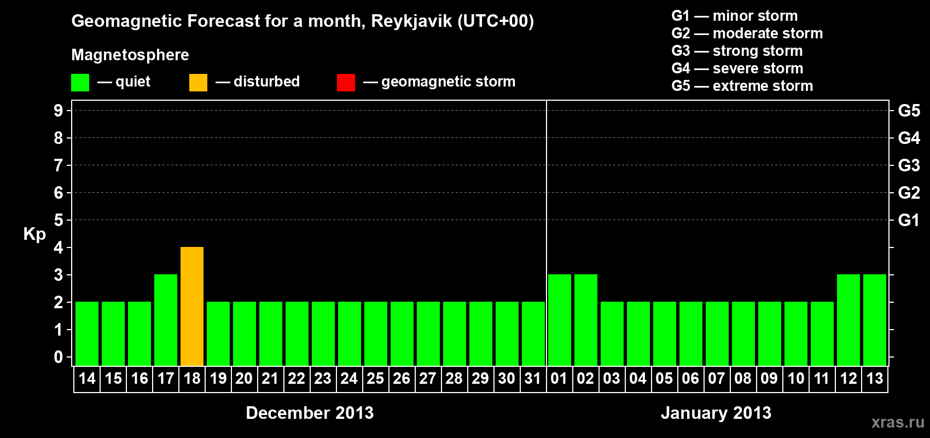Click the '— quiet' legend label
The image size is (930, 438).
coord(124,82)
